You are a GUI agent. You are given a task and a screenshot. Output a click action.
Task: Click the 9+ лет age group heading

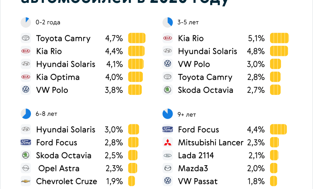tap(187, 115)
